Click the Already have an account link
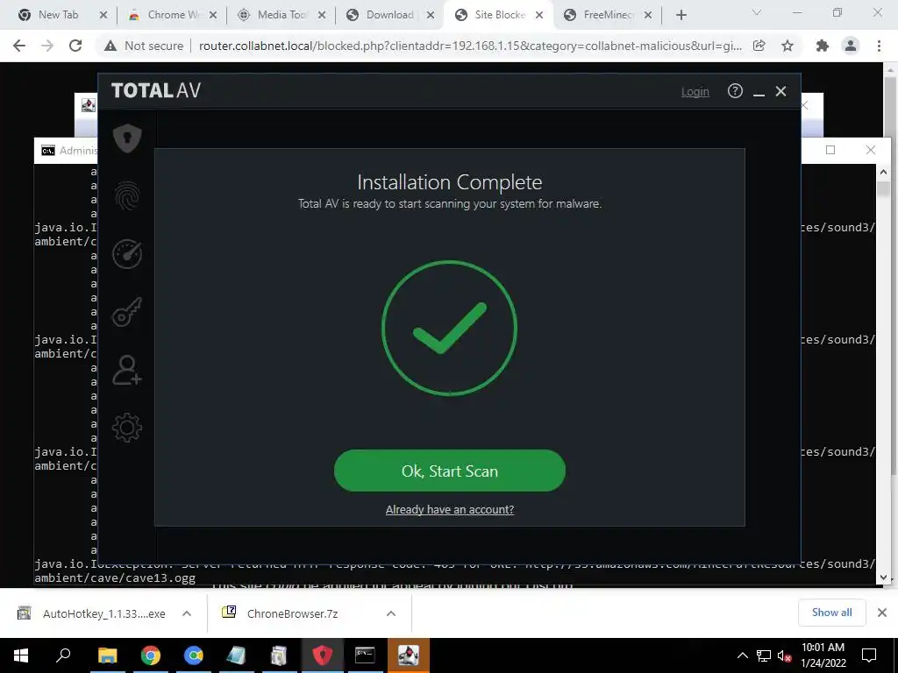 (450, 509)
